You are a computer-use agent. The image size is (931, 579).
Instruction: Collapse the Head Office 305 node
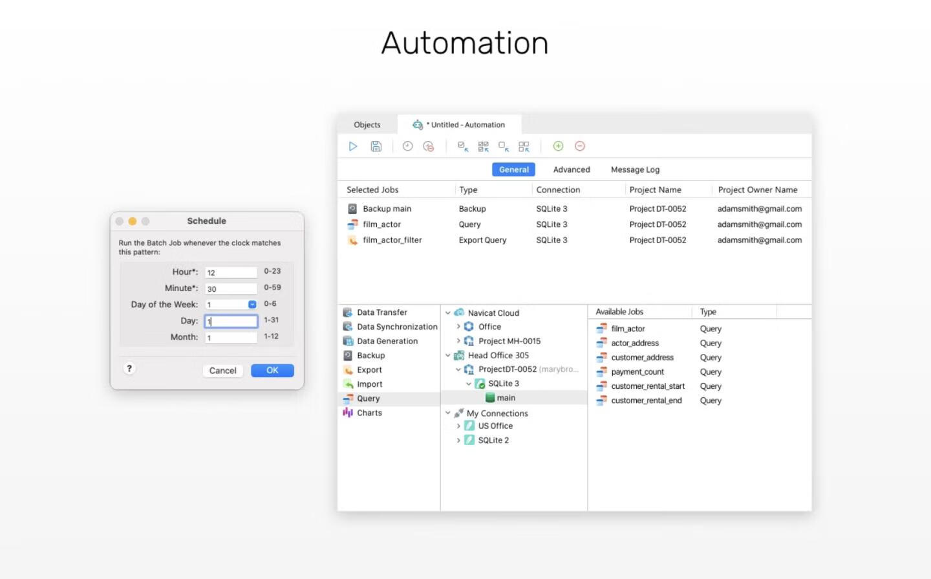(447, 355)
